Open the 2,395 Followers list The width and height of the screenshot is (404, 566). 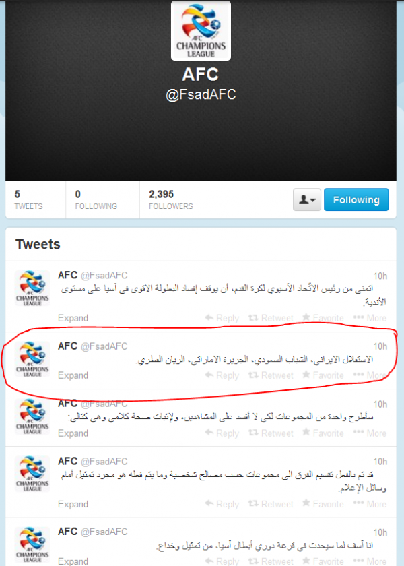click(171, 199)
